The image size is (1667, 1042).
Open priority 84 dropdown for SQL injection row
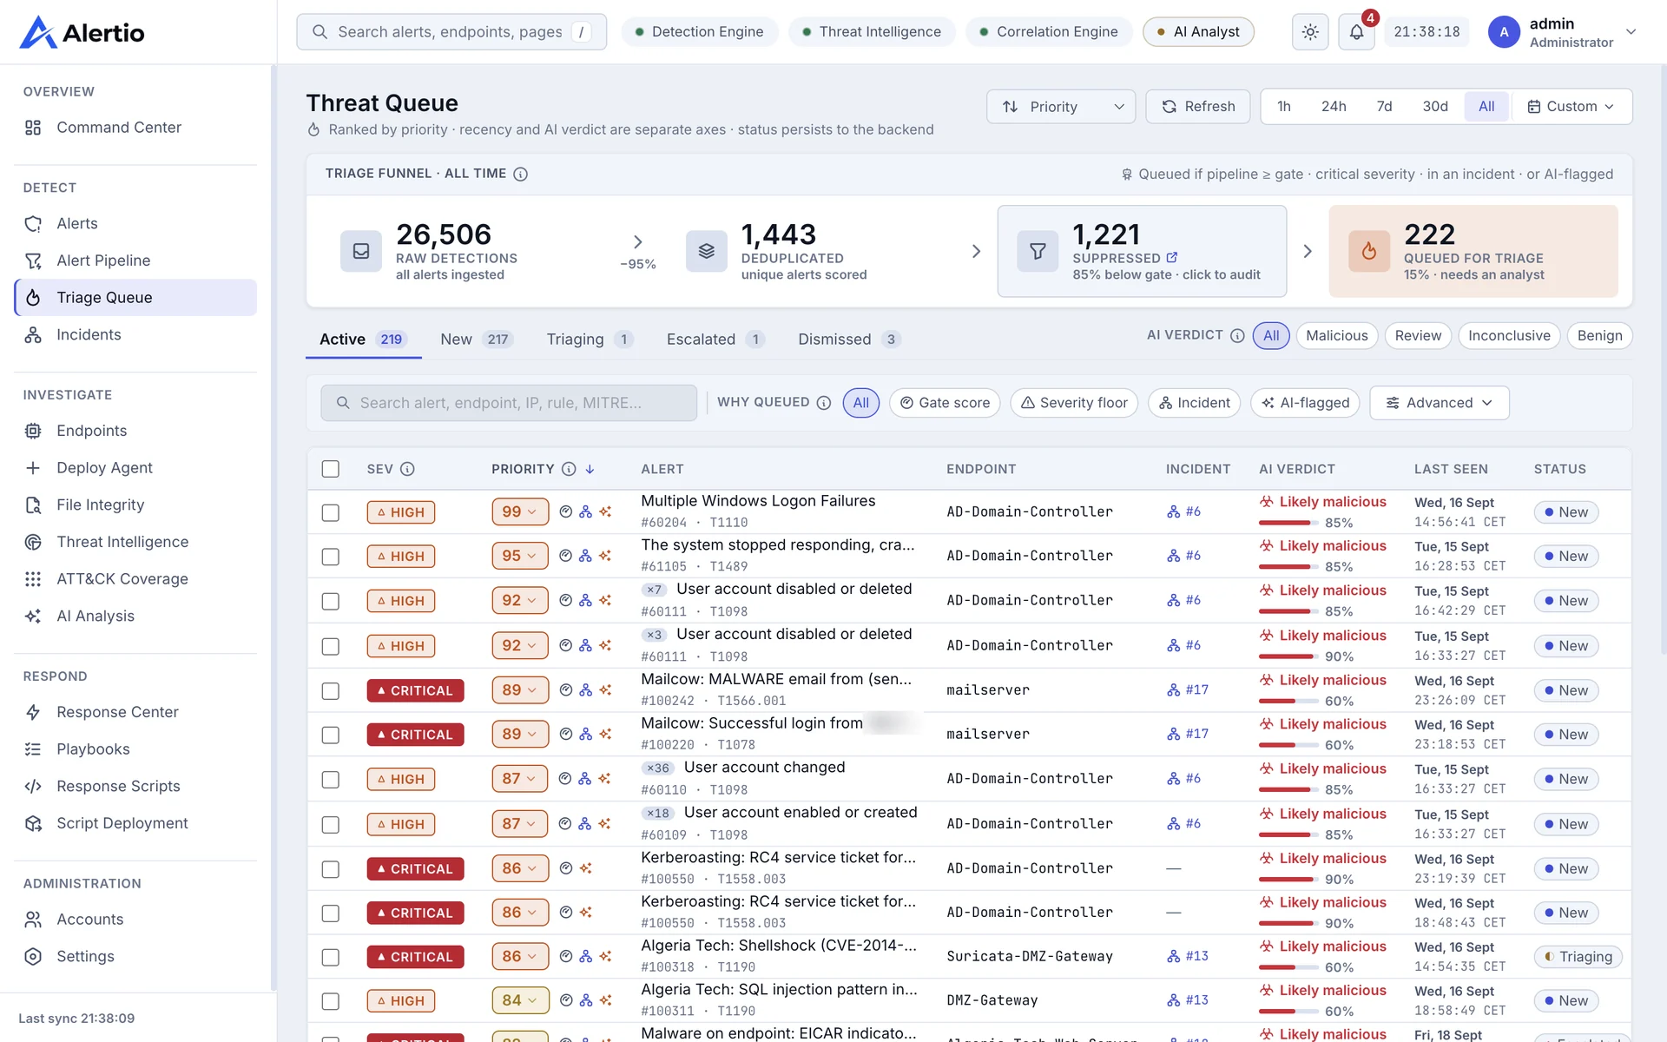point(520,1000)
